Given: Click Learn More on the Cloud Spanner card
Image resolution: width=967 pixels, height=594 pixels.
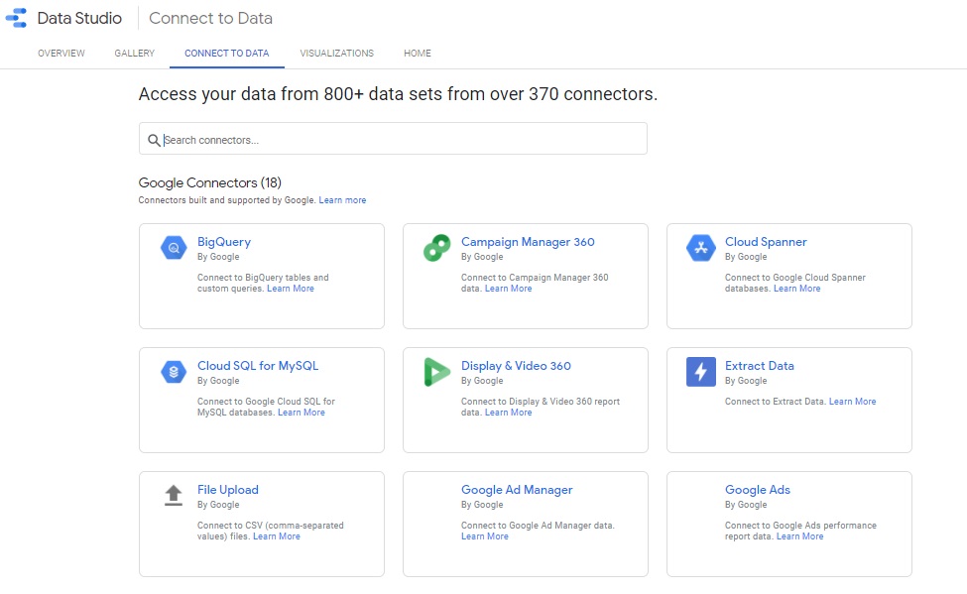Looking at the screenshot, I should point(796,288).
